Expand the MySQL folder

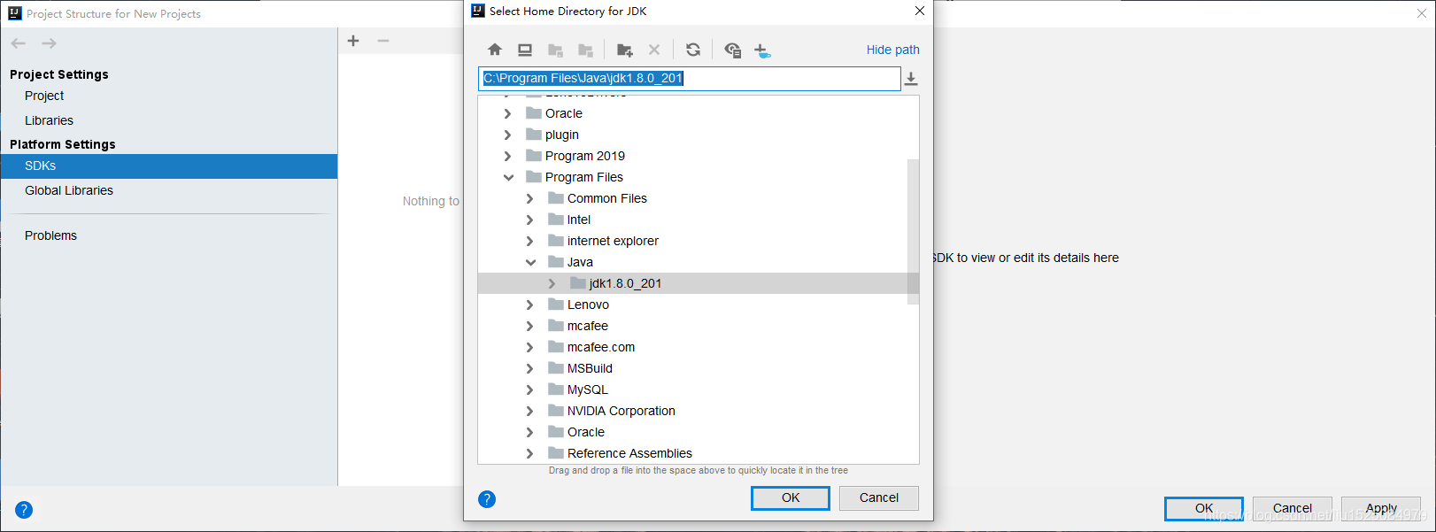pos(529,389)
